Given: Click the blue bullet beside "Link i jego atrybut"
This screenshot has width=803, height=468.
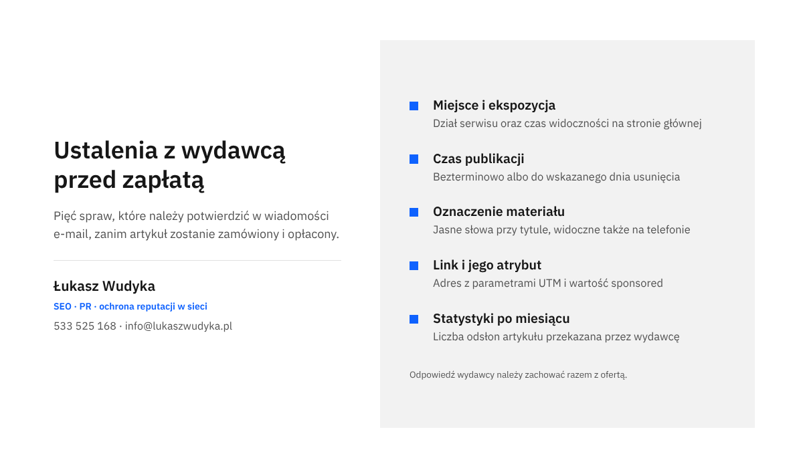Looking at the screenshot, I should click(x=414, y=265).
